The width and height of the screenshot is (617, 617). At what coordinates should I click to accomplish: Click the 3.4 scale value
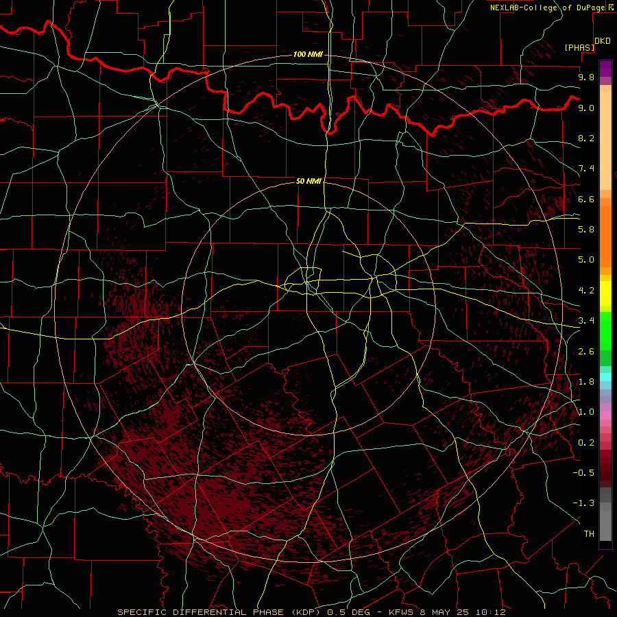click(x=586, y=320)
